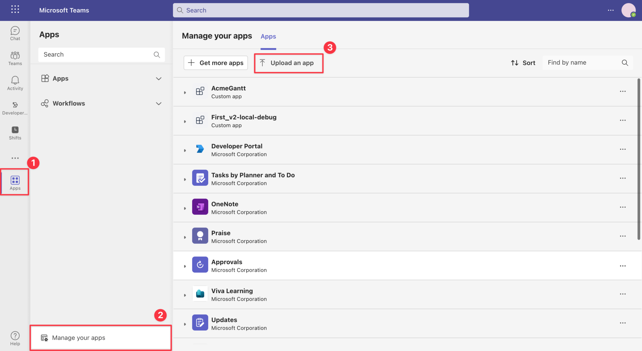Screen dimensions: 642x351
Task: Select the Apps icon in left rail
Action: point(15,183)
